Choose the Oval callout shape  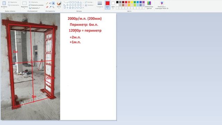click(78, 8)
